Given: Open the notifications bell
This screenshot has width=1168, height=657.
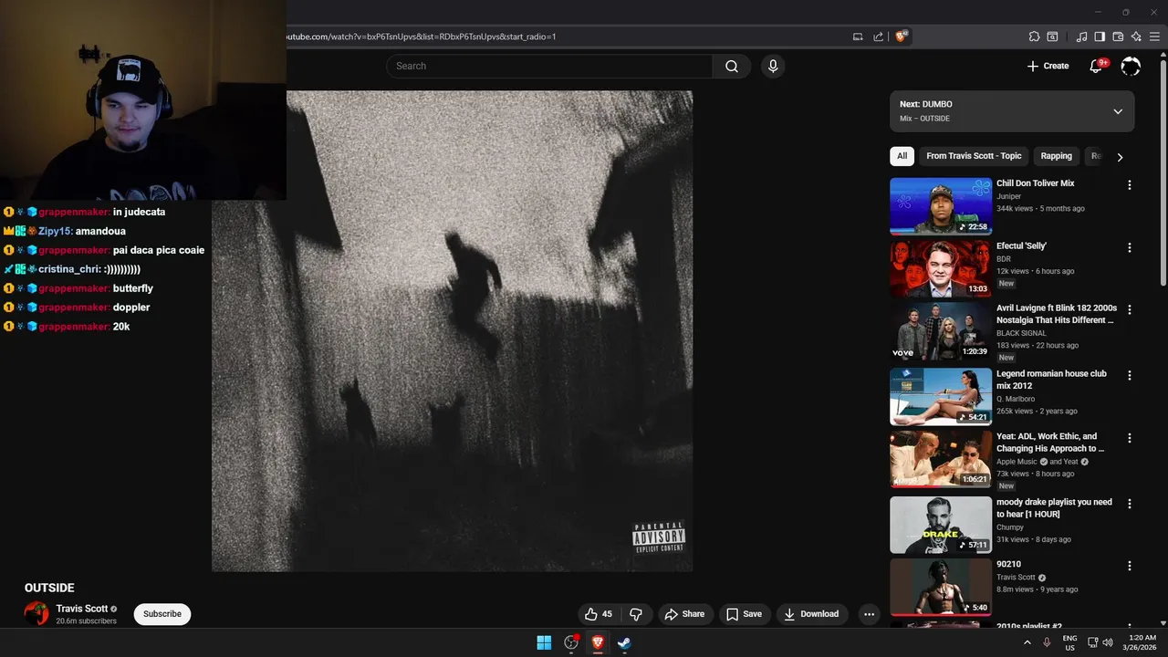Looking at the screenshot, I should point(1097,66).
